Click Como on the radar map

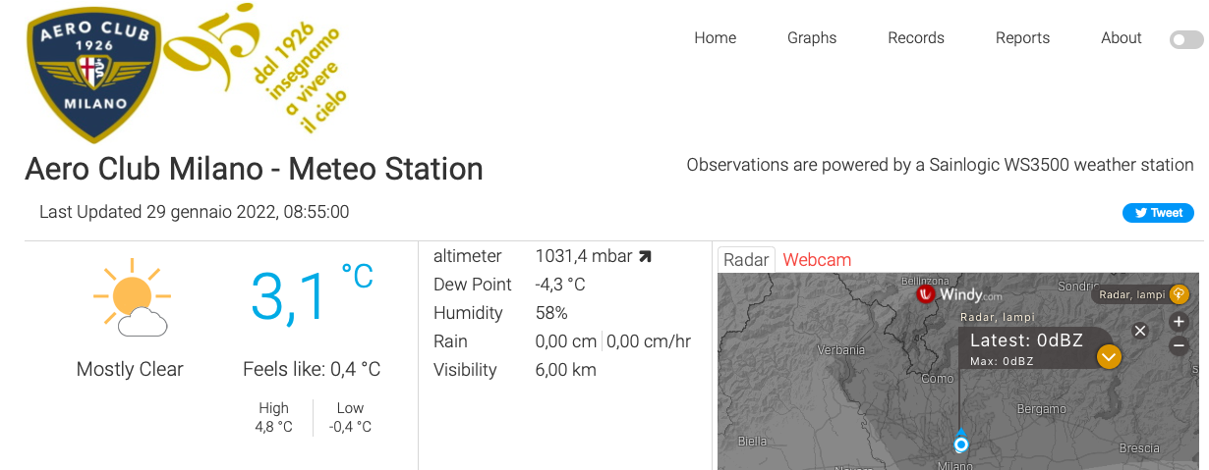tap(938, 379)
